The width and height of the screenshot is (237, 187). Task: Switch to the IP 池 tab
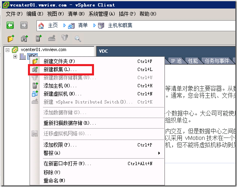pos(176,61)
